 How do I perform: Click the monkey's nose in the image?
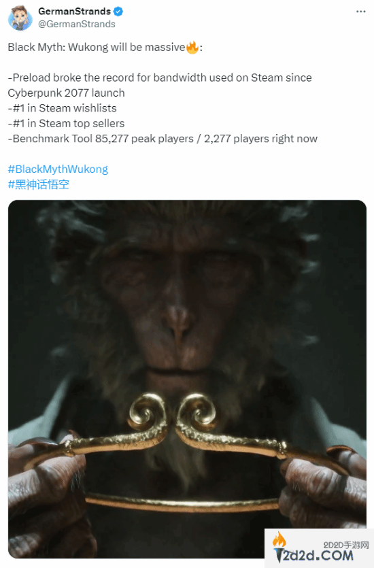pos(177,322)
